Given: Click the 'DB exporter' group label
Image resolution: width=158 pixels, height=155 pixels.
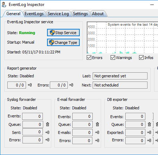Looking at the screenshot, I should click(117, 99).
